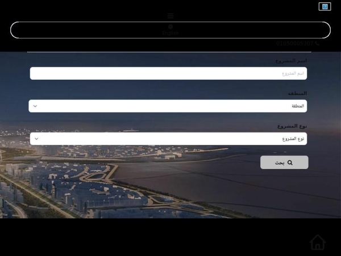Click the blue square icon in top-right corner

[325, 7]
